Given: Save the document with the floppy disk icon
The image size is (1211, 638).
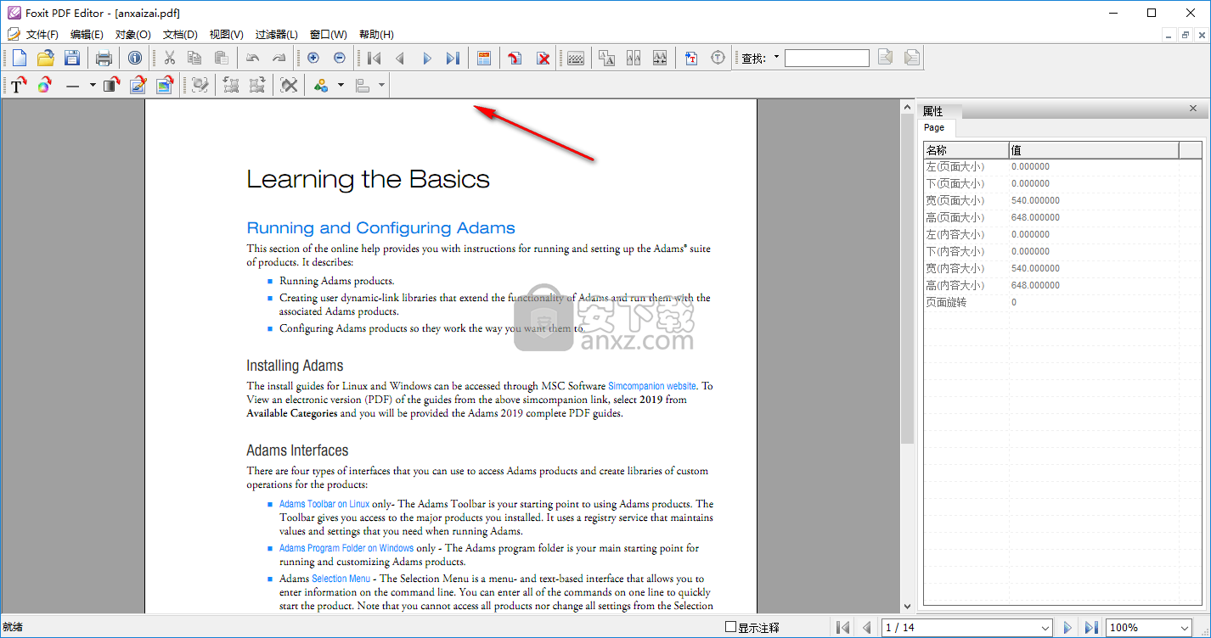Looking at the screenshot, I should tap(72, 58).
